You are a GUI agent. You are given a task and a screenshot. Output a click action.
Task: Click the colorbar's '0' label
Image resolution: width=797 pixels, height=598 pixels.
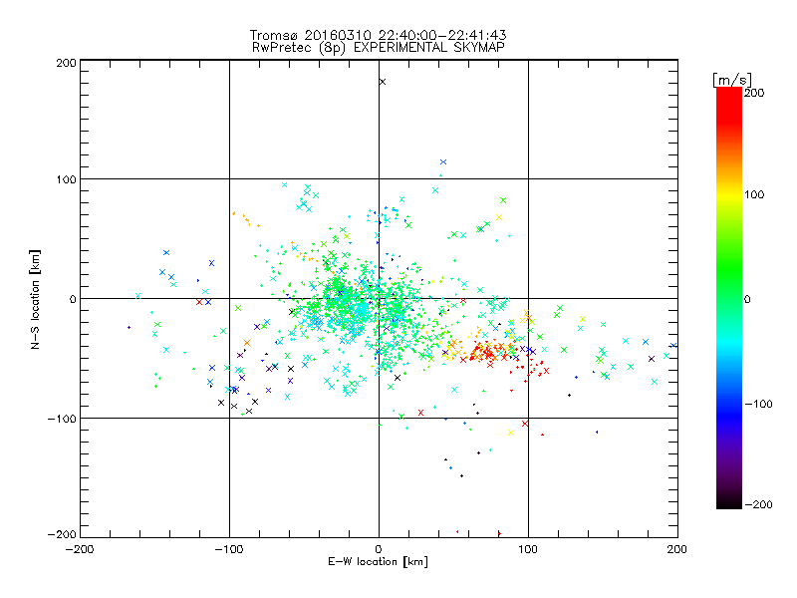[x=748, y=299]
